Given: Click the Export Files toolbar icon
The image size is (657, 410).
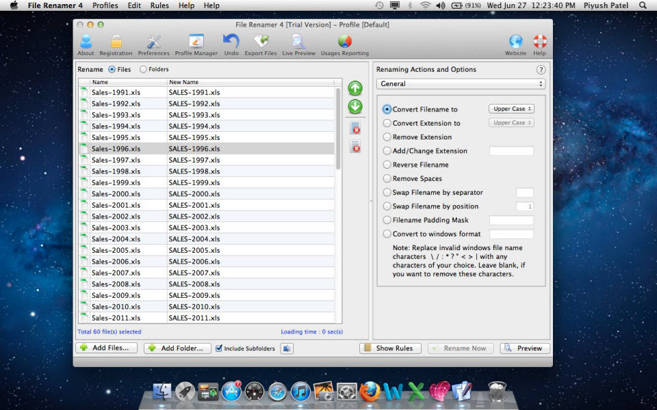Looking at the screenshot, I should [x=261, y=45].
